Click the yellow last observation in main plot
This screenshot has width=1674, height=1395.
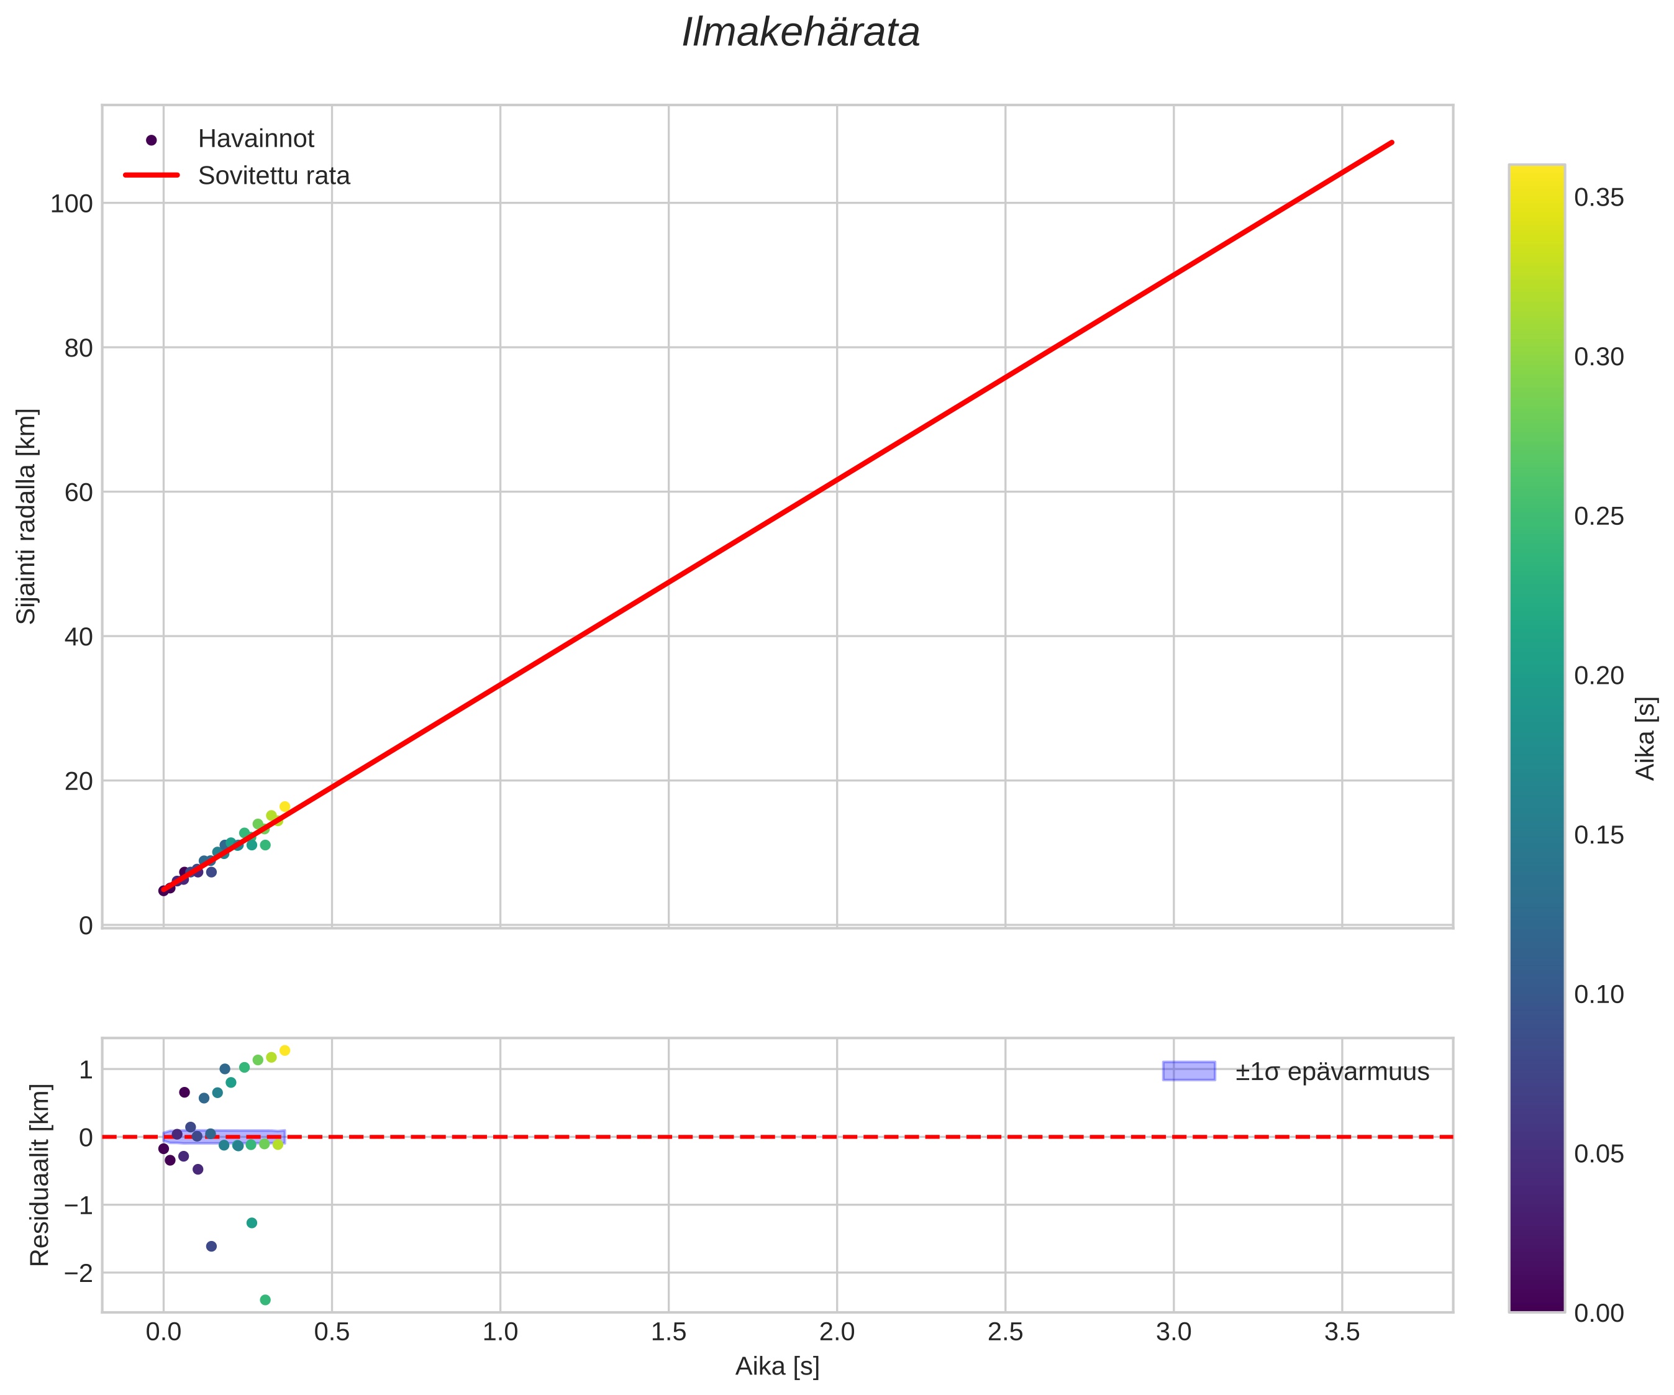click(284, 807)
